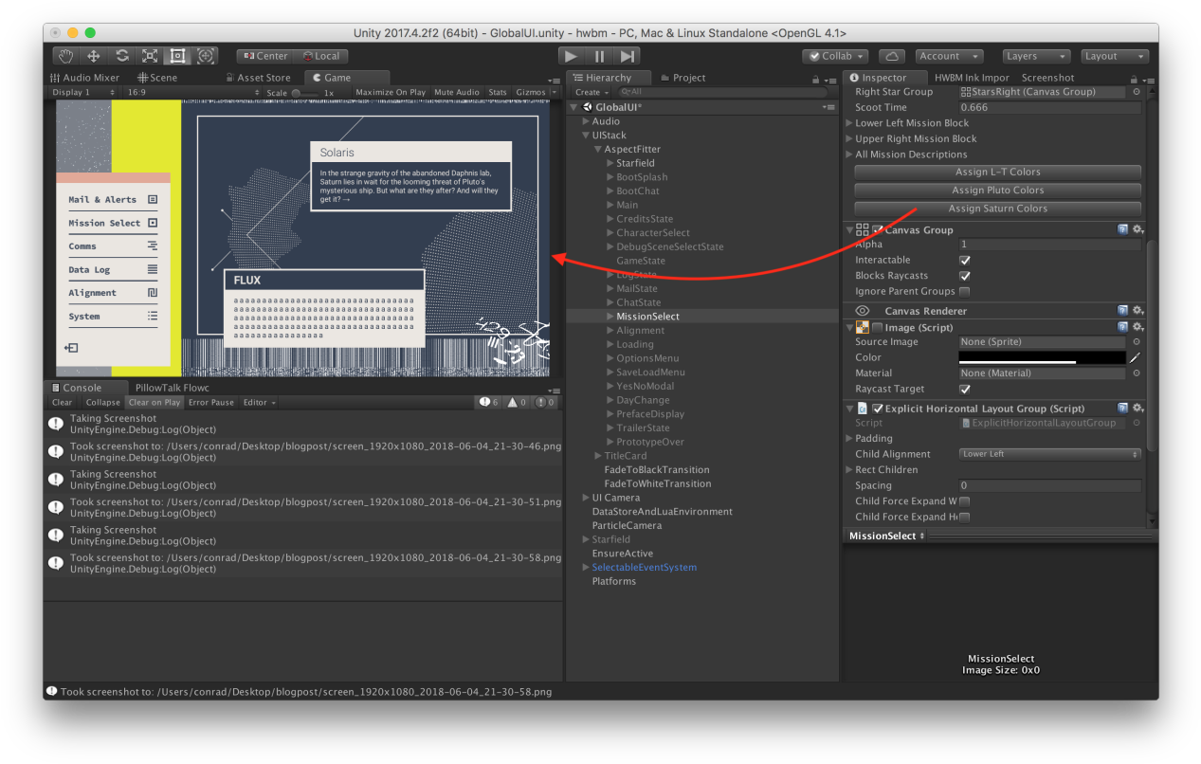
Task: Toggle Raycast Target checkbox
Action: (x=965, y=390)
